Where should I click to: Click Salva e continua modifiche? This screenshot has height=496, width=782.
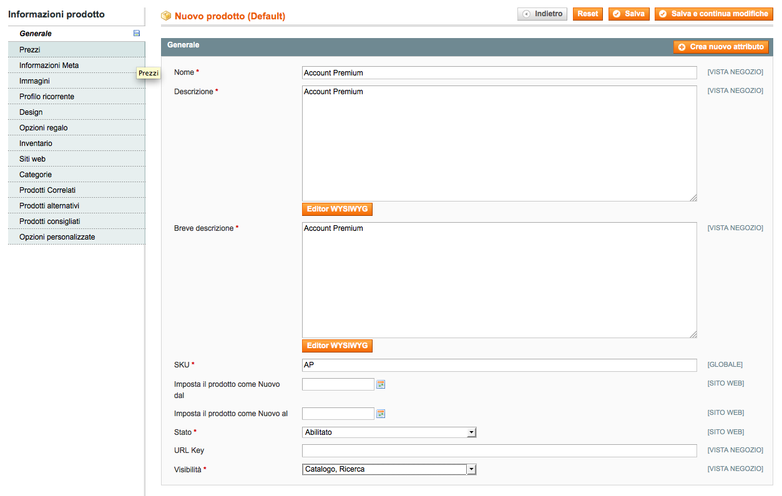[713, 14]
